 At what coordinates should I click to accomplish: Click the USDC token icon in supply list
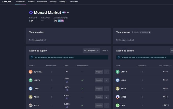(x=31, y=89)
